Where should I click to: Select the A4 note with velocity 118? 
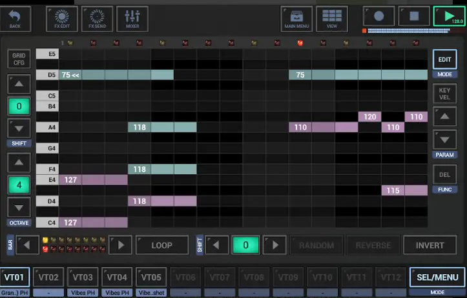tap(162, 127)
